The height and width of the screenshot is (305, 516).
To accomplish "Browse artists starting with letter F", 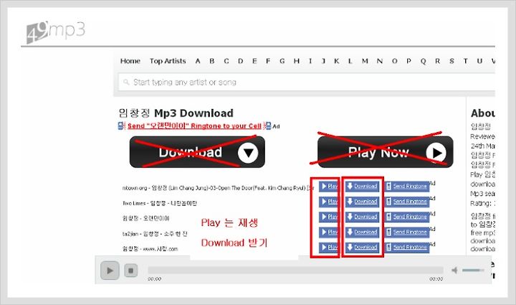I will pos(268,61).
